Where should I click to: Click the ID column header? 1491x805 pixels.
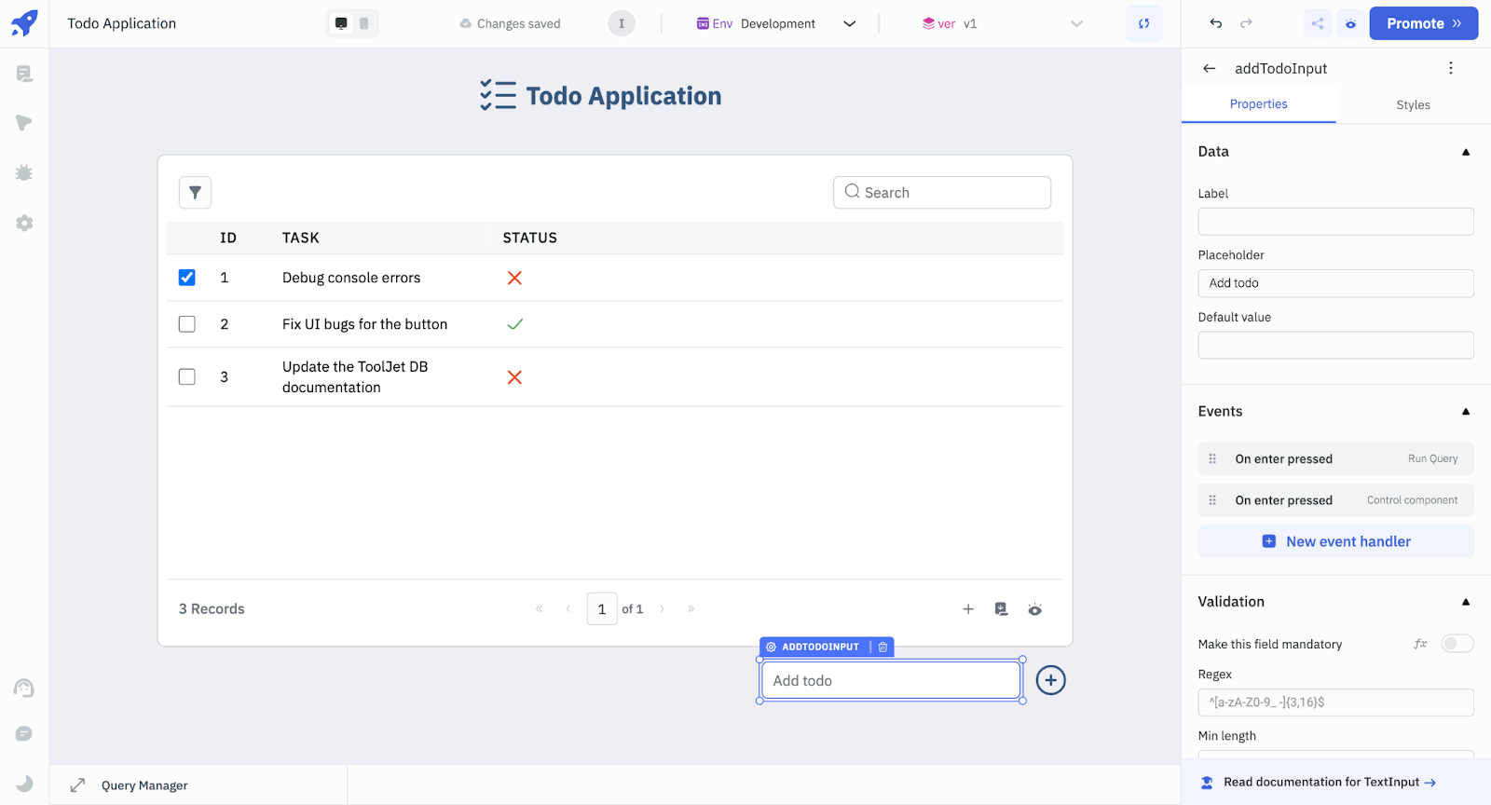[228, 238]
